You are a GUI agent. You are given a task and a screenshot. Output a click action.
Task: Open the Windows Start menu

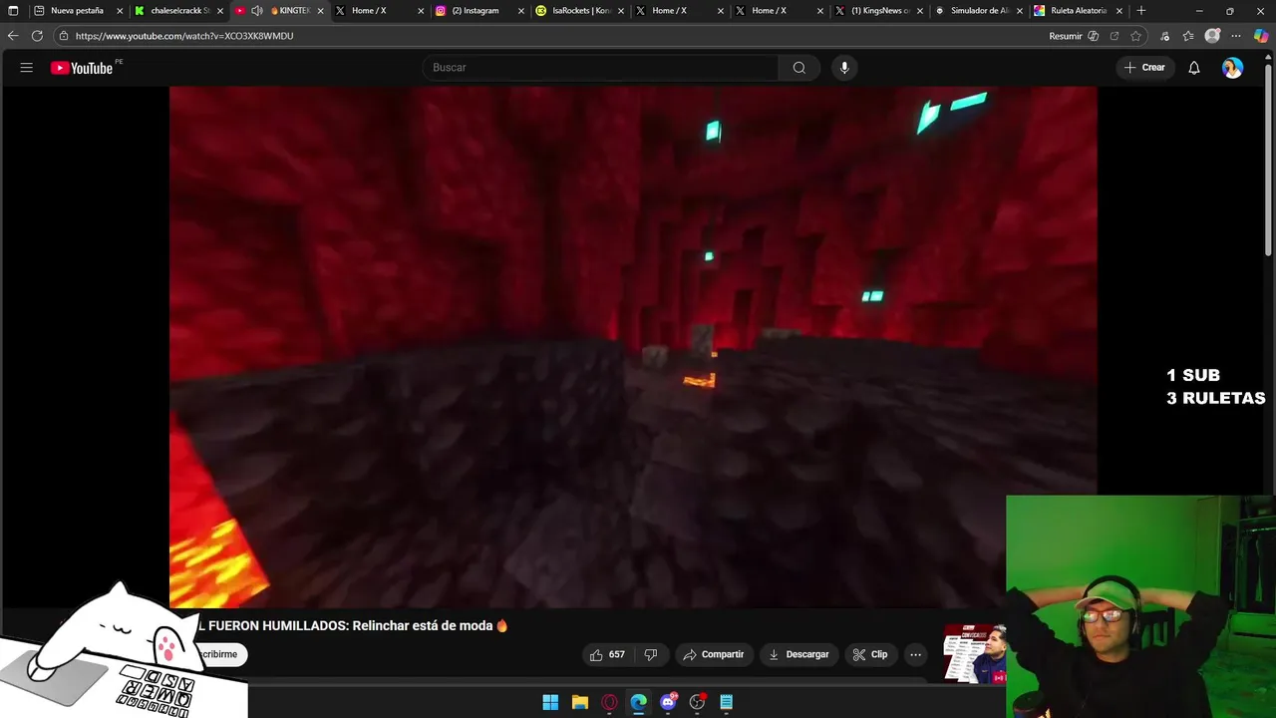click(x=550, y=702)
